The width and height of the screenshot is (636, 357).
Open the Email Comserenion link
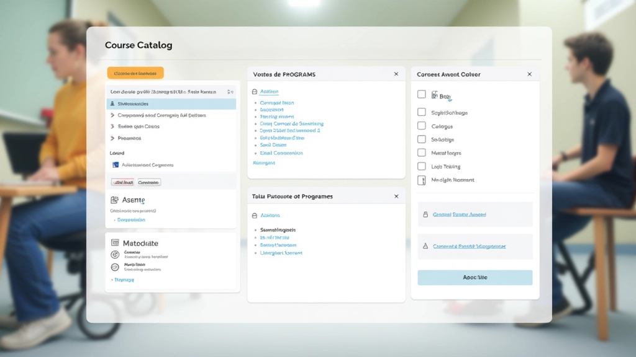281,152
